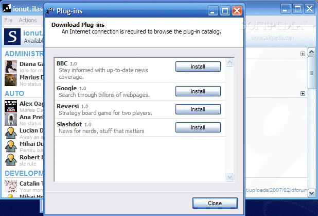This screenshot has width=318, height=216.
Task: Click the Softpedia S profile avatar
Action: coord(12,37)
